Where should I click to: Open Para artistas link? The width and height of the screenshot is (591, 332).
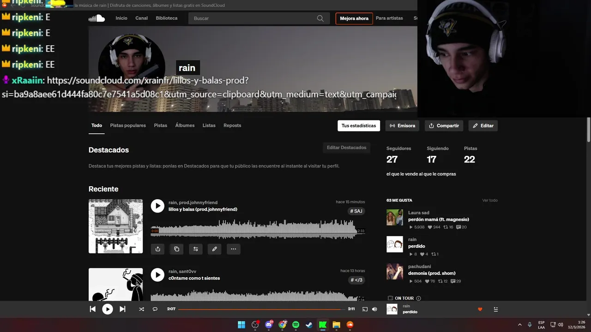pos(389,18)
